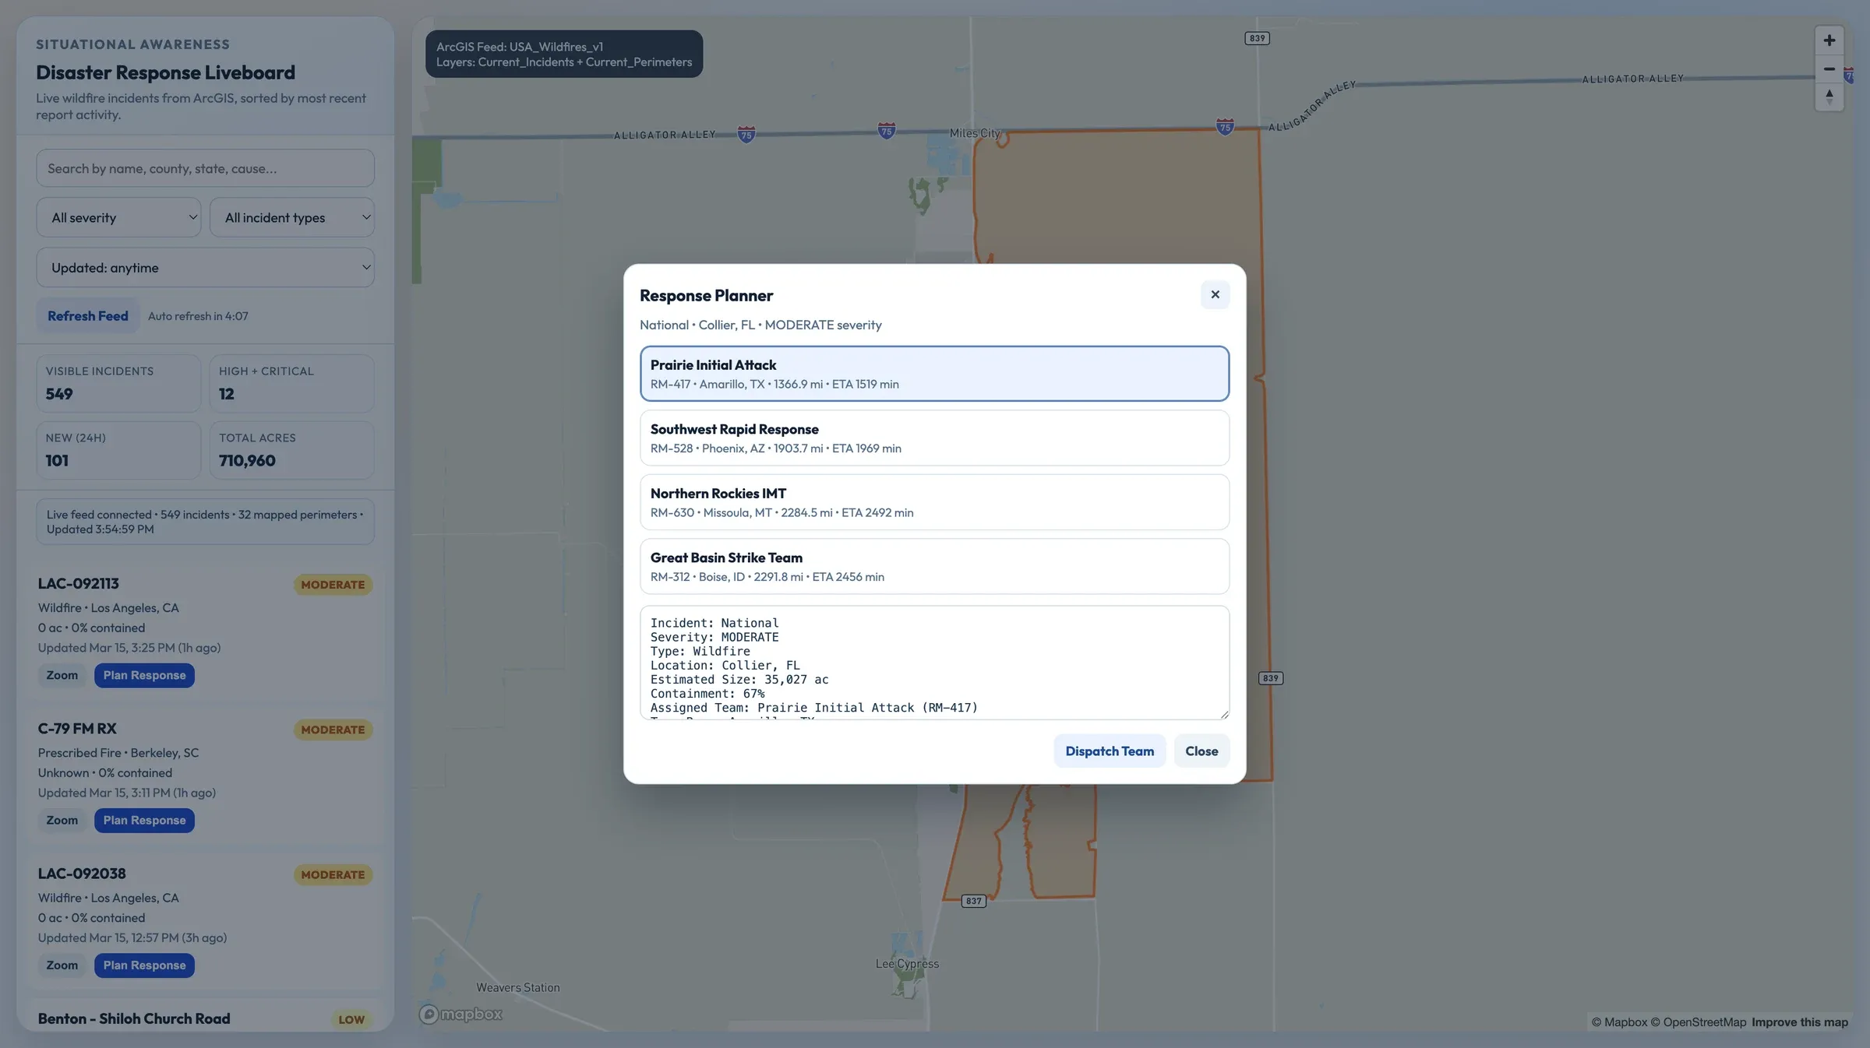Select Prairie Initial Attack team

coord(934,374)
